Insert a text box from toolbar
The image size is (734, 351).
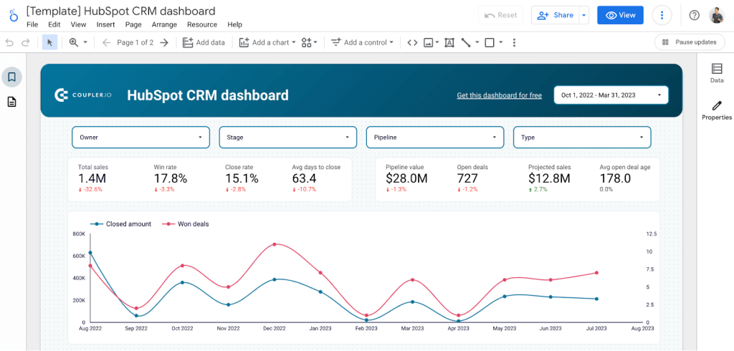coord(449,42)
